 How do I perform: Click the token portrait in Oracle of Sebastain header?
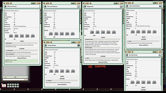coord(78,7)
